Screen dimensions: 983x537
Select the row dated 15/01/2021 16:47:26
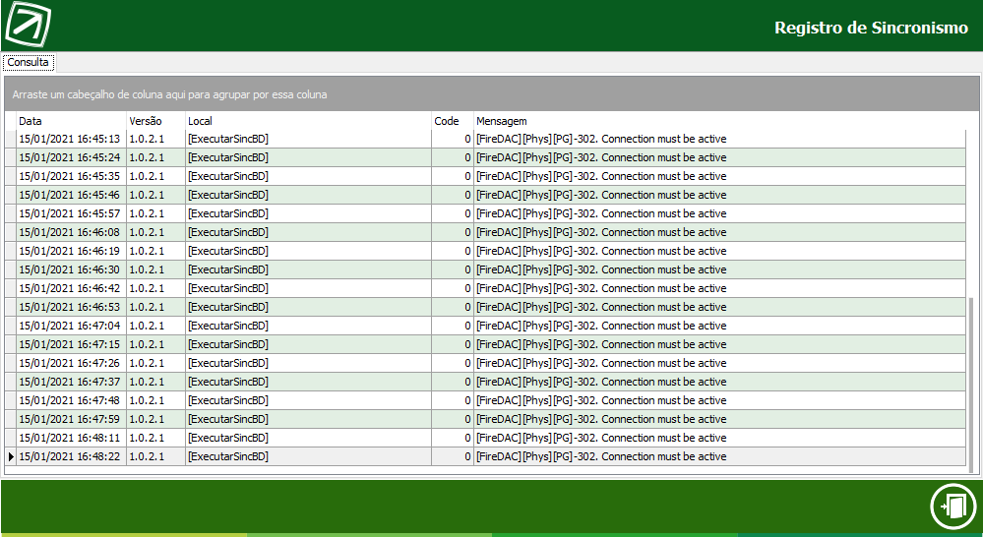coord(485,364)
